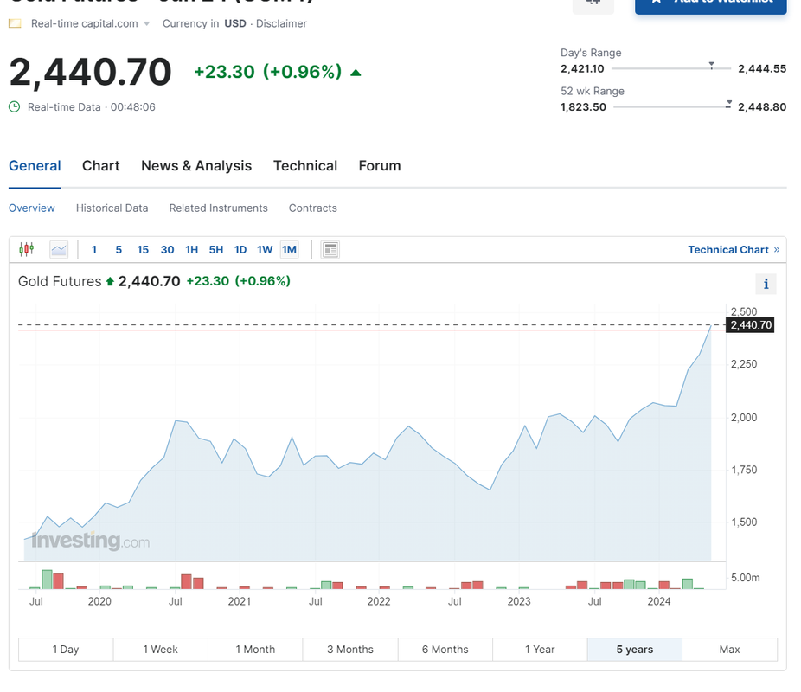Open the Technical Chart link
801x692 pixels.
coord(734,250)
